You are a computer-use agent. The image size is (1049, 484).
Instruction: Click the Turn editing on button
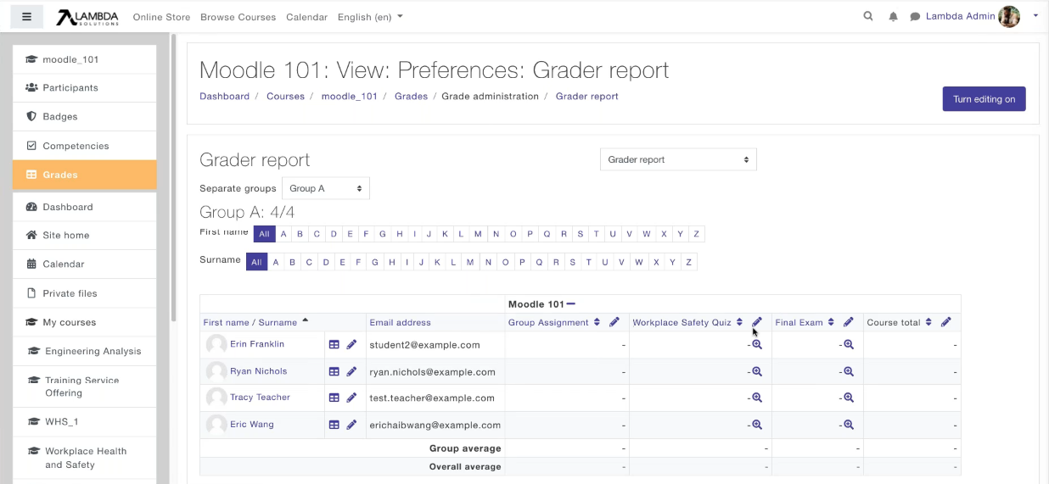pos(984,99)
